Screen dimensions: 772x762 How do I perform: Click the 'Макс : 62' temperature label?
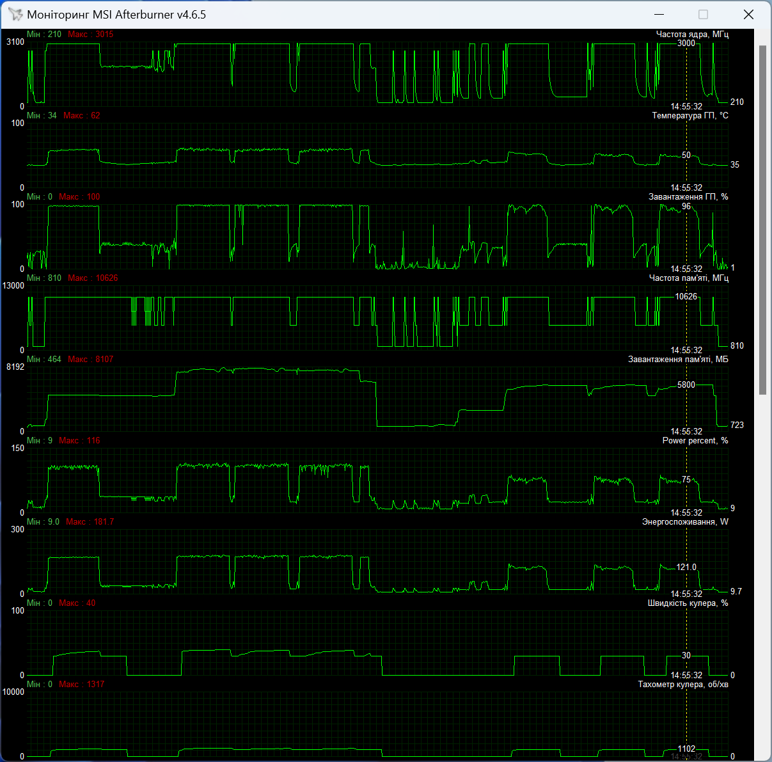82,116
